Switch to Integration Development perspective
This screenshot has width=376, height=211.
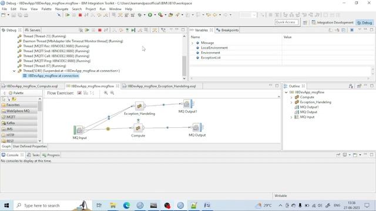point(333,22)
